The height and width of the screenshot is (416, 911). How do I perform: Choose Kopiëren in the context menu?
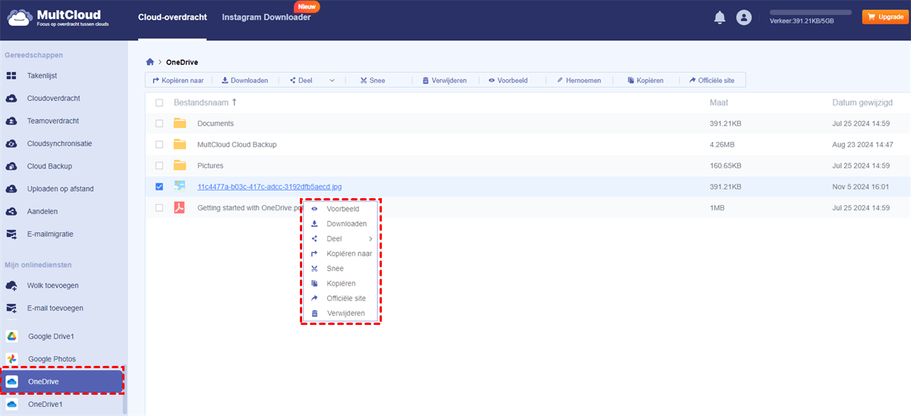tap(342, 283)
